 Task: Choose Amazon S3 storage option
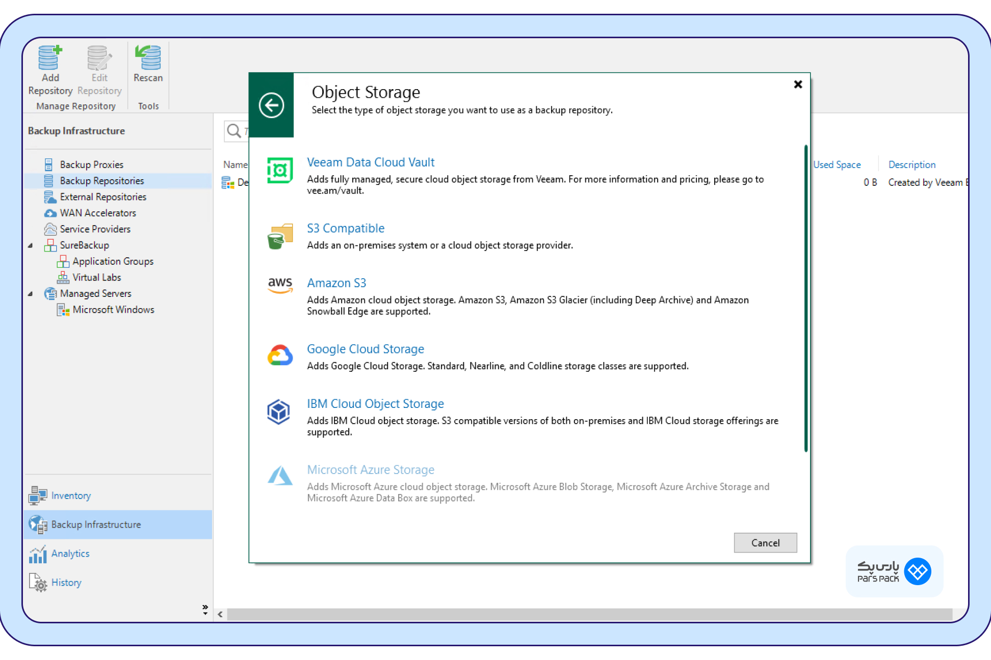click(x=336, y=283)
